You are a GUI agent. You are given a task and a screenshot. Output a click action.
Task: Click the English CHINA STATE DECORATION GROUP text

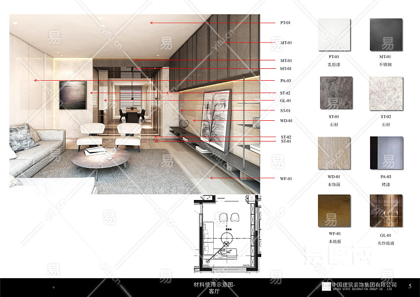(362, 290)
